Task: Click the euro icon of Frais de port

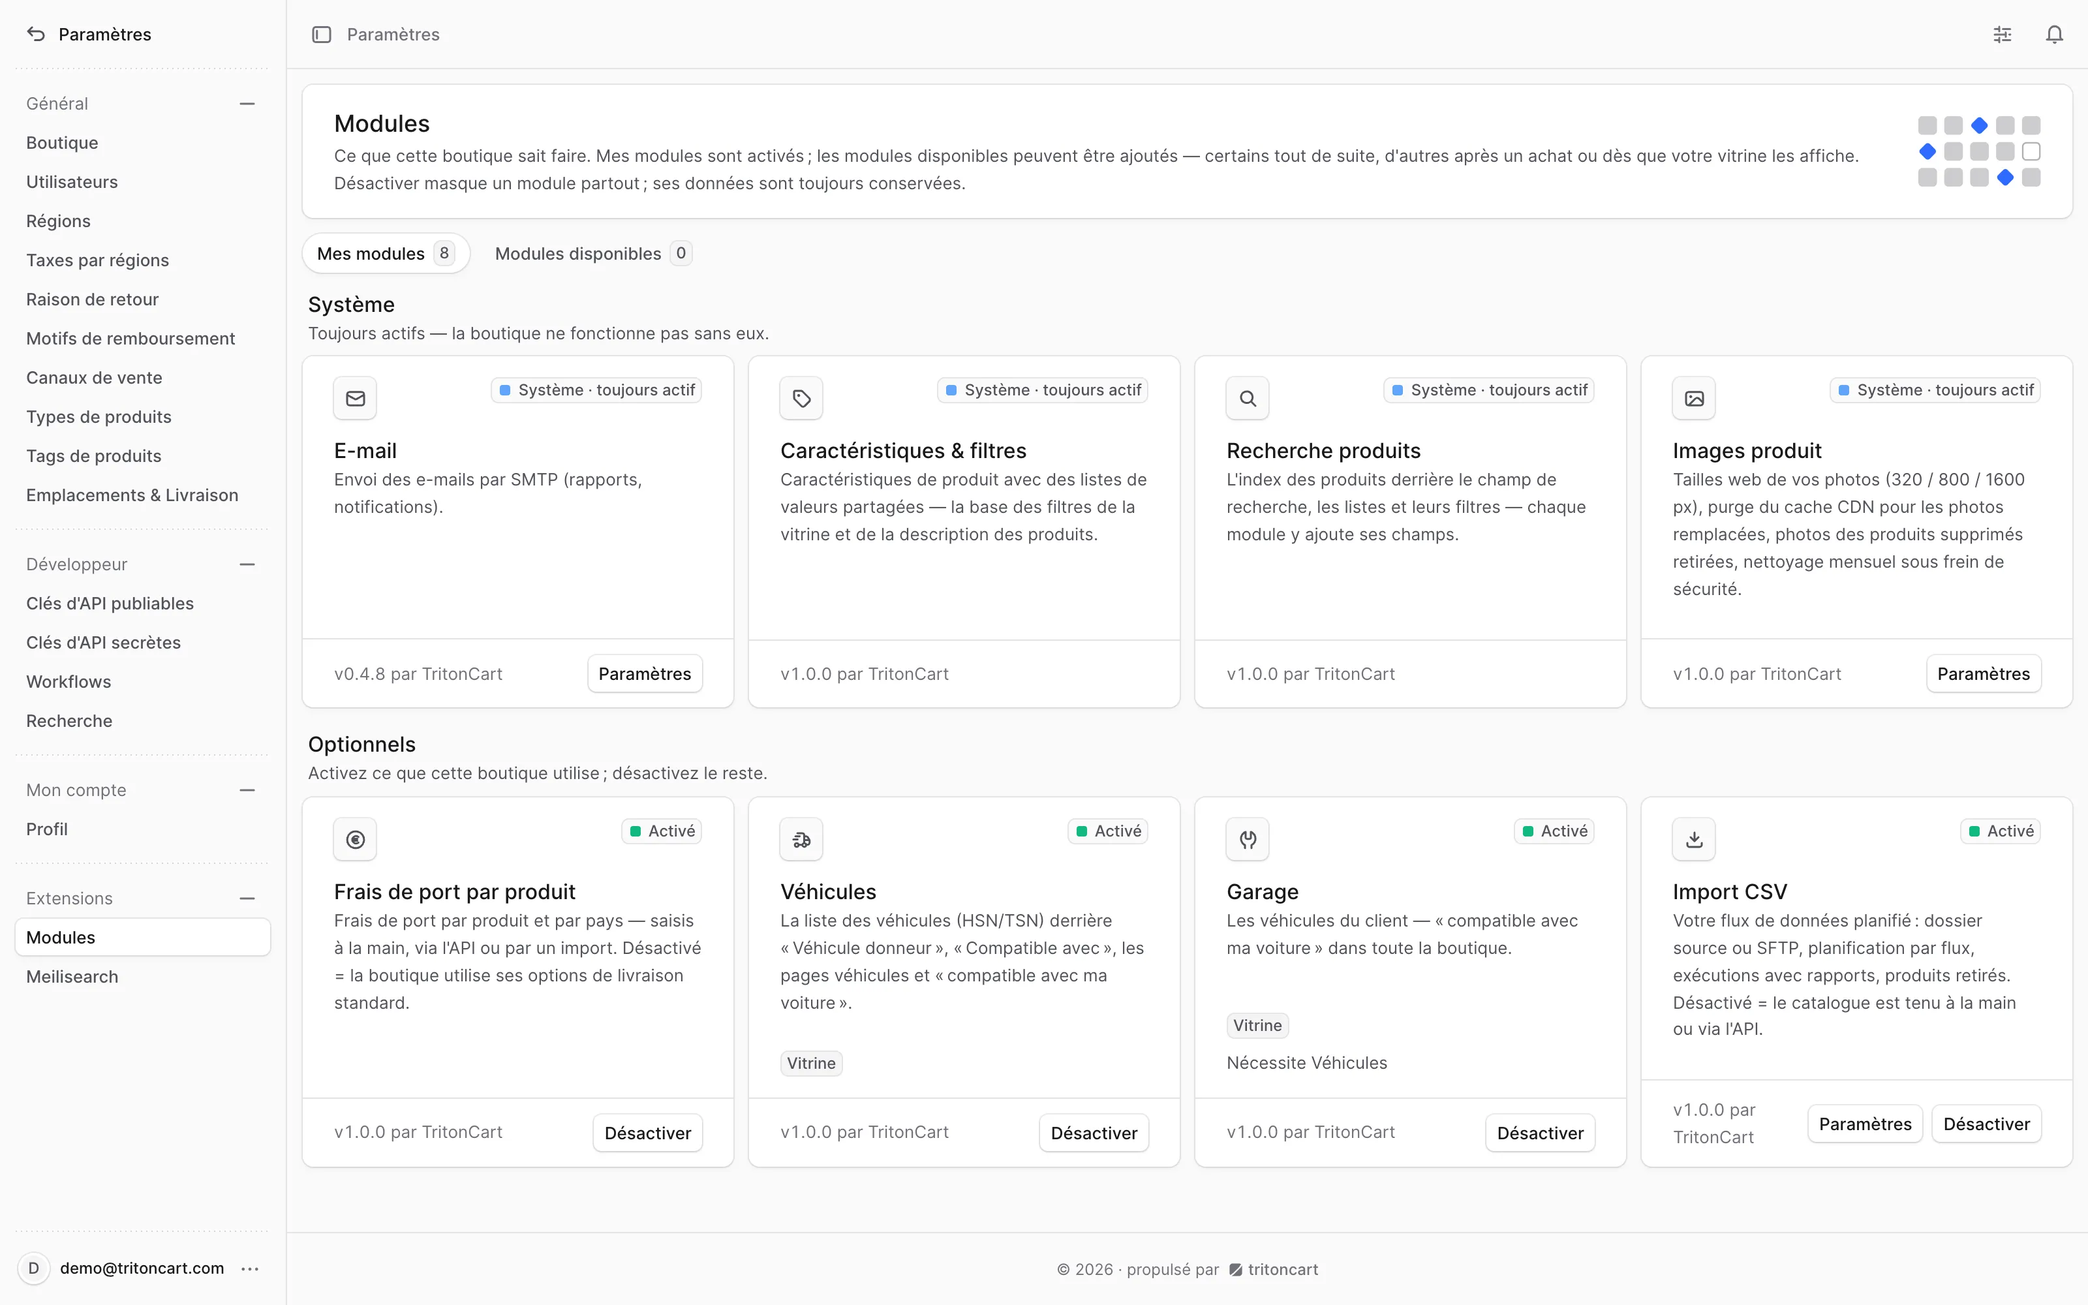Action: point(356,839)
